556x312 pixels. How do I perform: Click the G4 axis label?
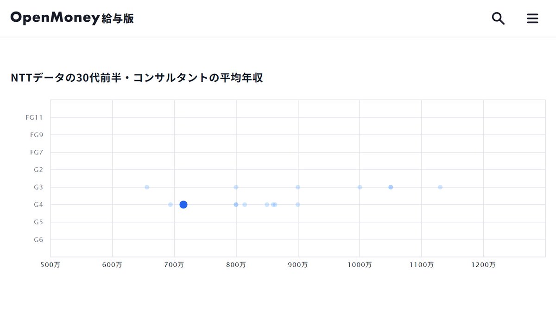point(38,205)
